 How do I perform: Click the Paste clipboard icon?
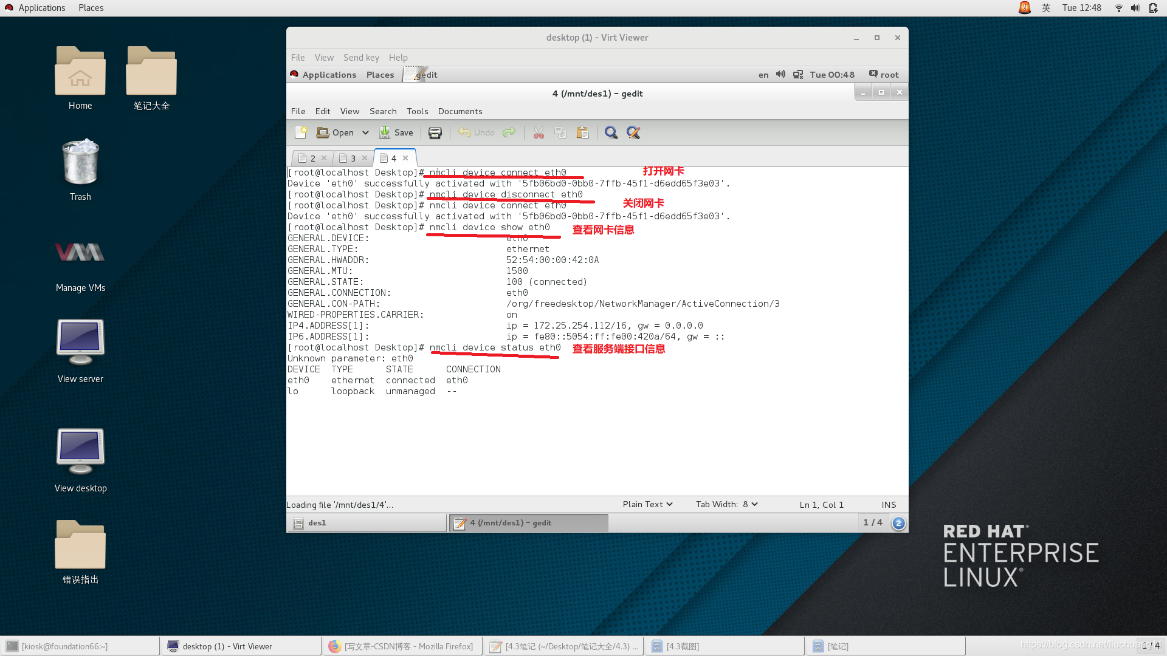click(582, 132)
